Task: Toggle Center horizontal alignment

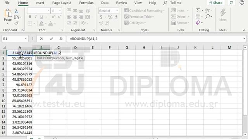Action: click(x=75, y=17)
